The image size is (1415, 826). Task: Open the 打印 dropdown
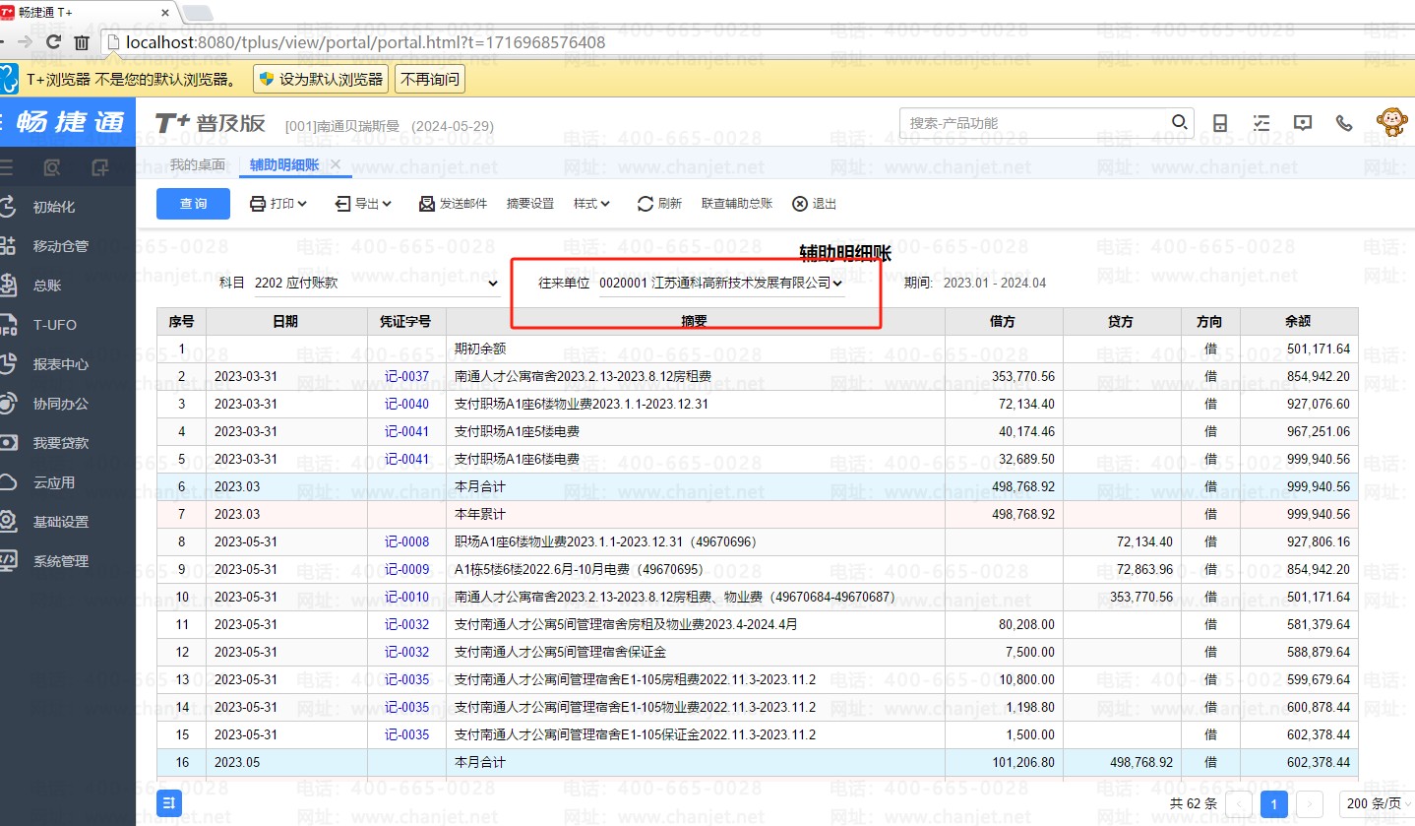(278, 204)
